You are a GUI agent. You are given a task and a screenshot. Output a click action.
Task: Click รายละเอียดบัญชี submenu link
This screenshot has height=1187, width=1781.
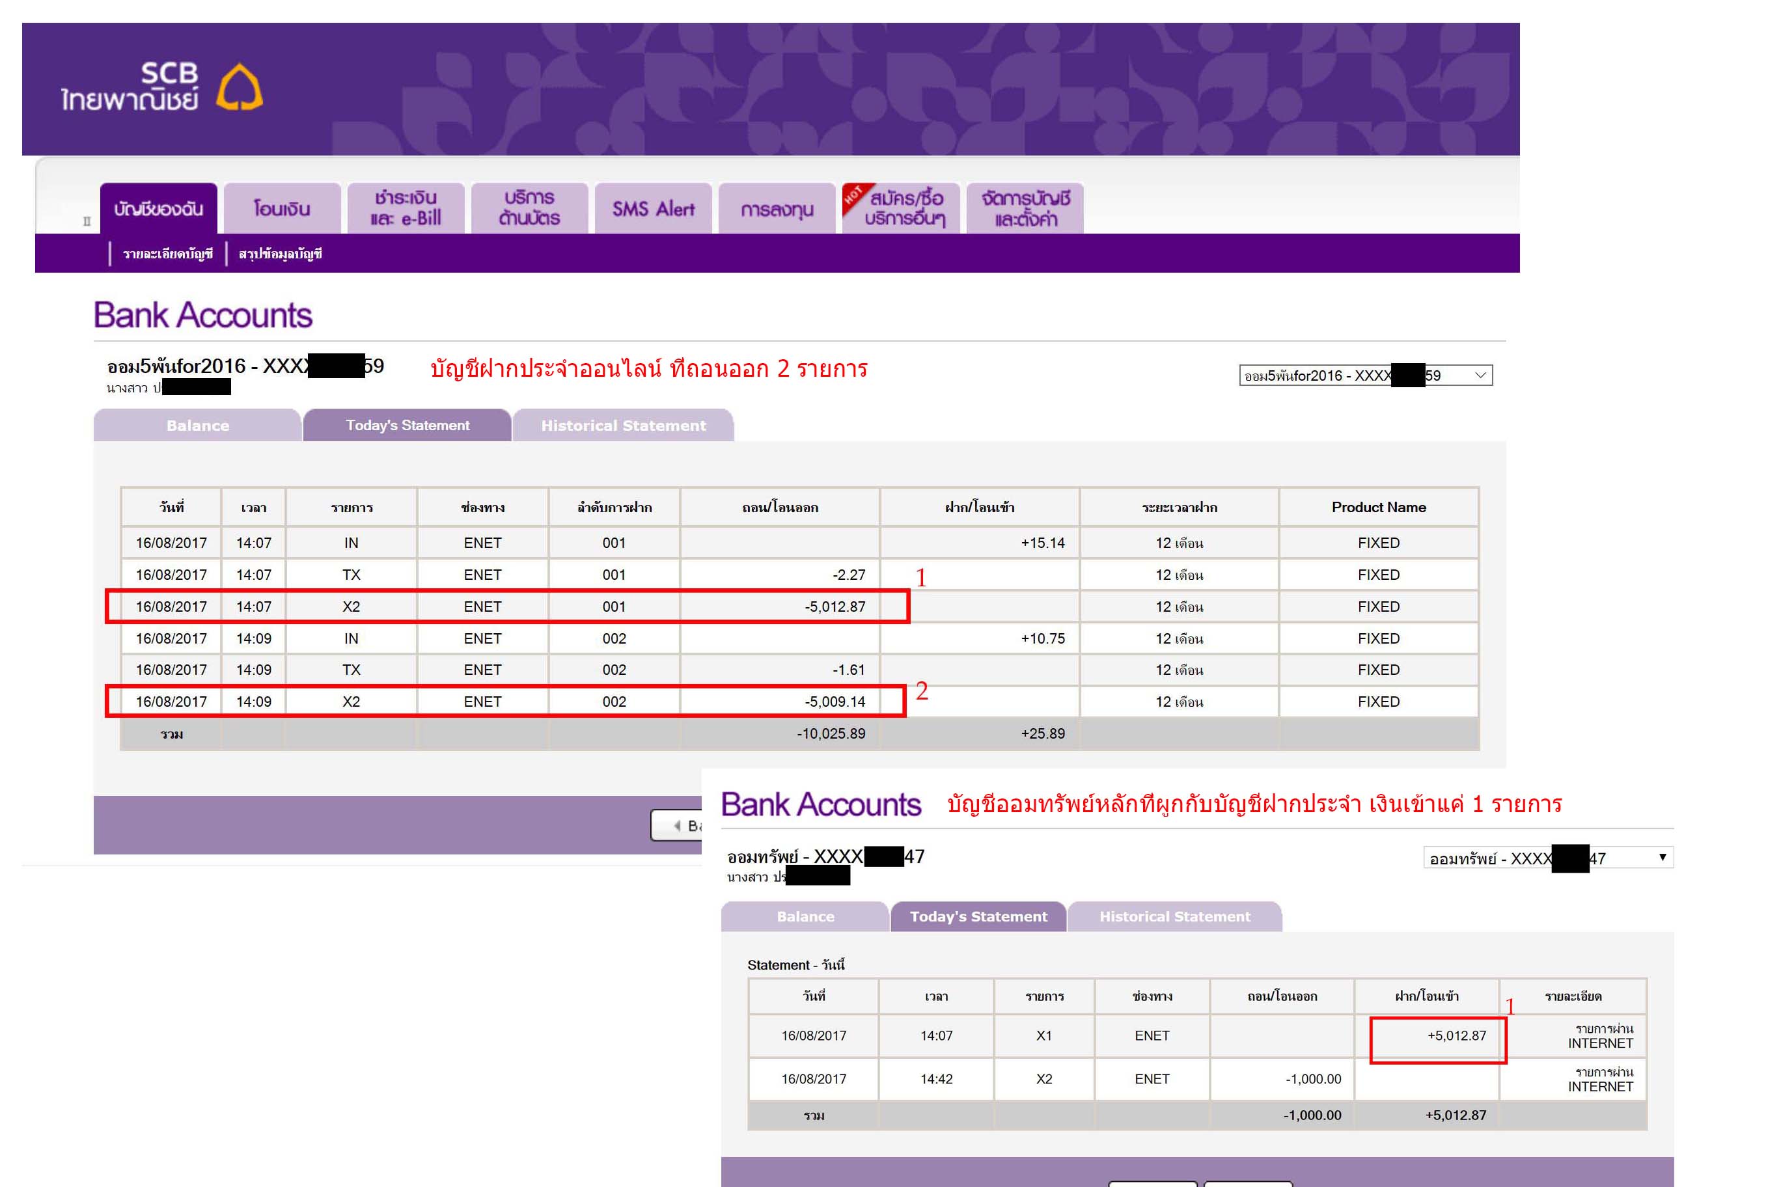click(167, 254)
